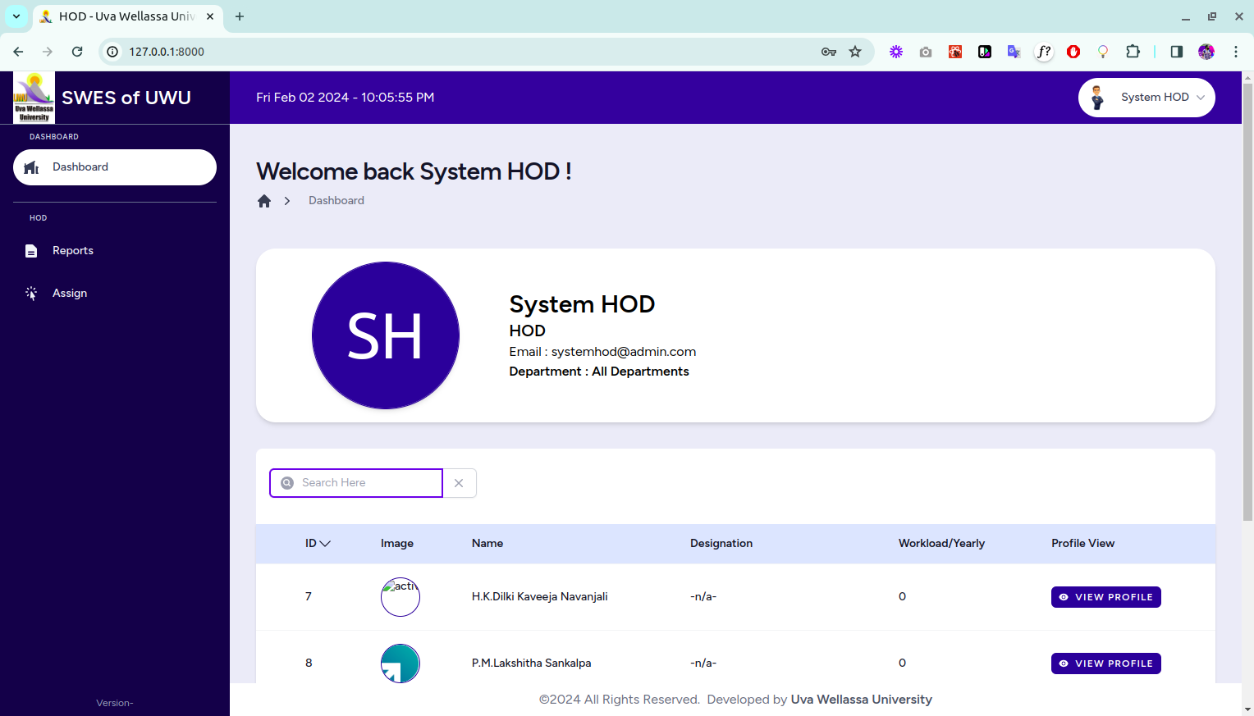
Task: Sort table by ID column arrow
Action: pyautogui.click(x=325, y=544)
